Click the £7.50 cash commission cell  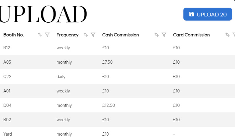(x=107, y=62)
